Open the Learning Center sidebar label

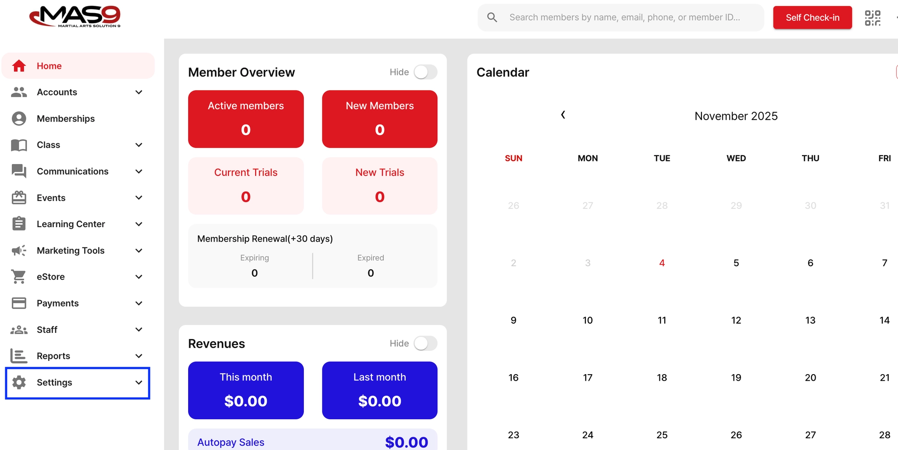[71, 224]
